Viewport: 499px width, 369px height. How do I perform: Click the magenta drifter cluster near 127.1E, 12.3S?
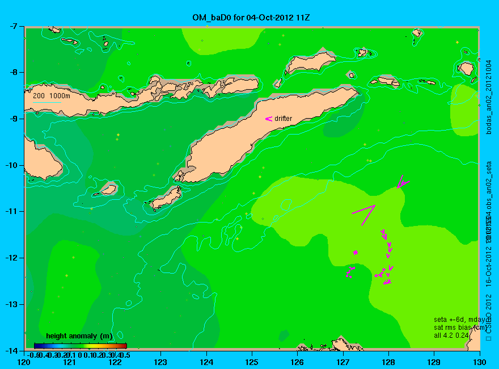(350, 272)
